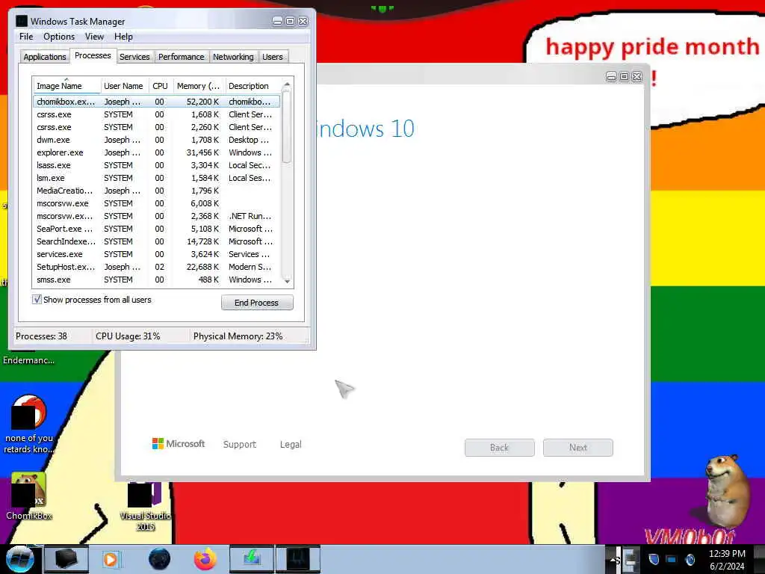
Task: Select the MediaCreatio... process row
Action: click(157, 191)
